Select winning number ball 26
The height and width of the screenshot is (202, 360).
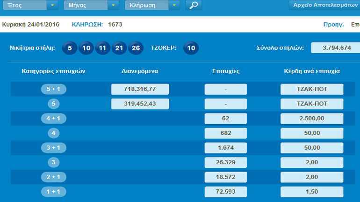[136, 48]
